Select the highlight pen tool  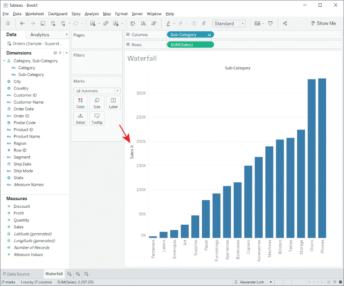pos(168,24)
